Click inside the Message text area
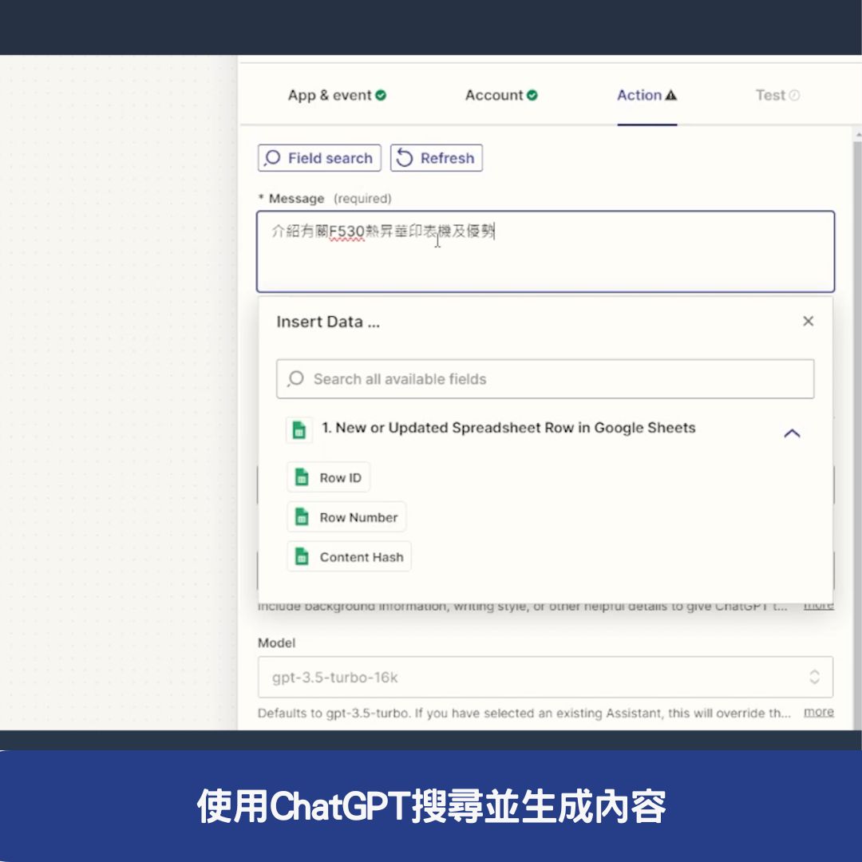This screenshot has height=862, width=862. click(x=545, y=251)
